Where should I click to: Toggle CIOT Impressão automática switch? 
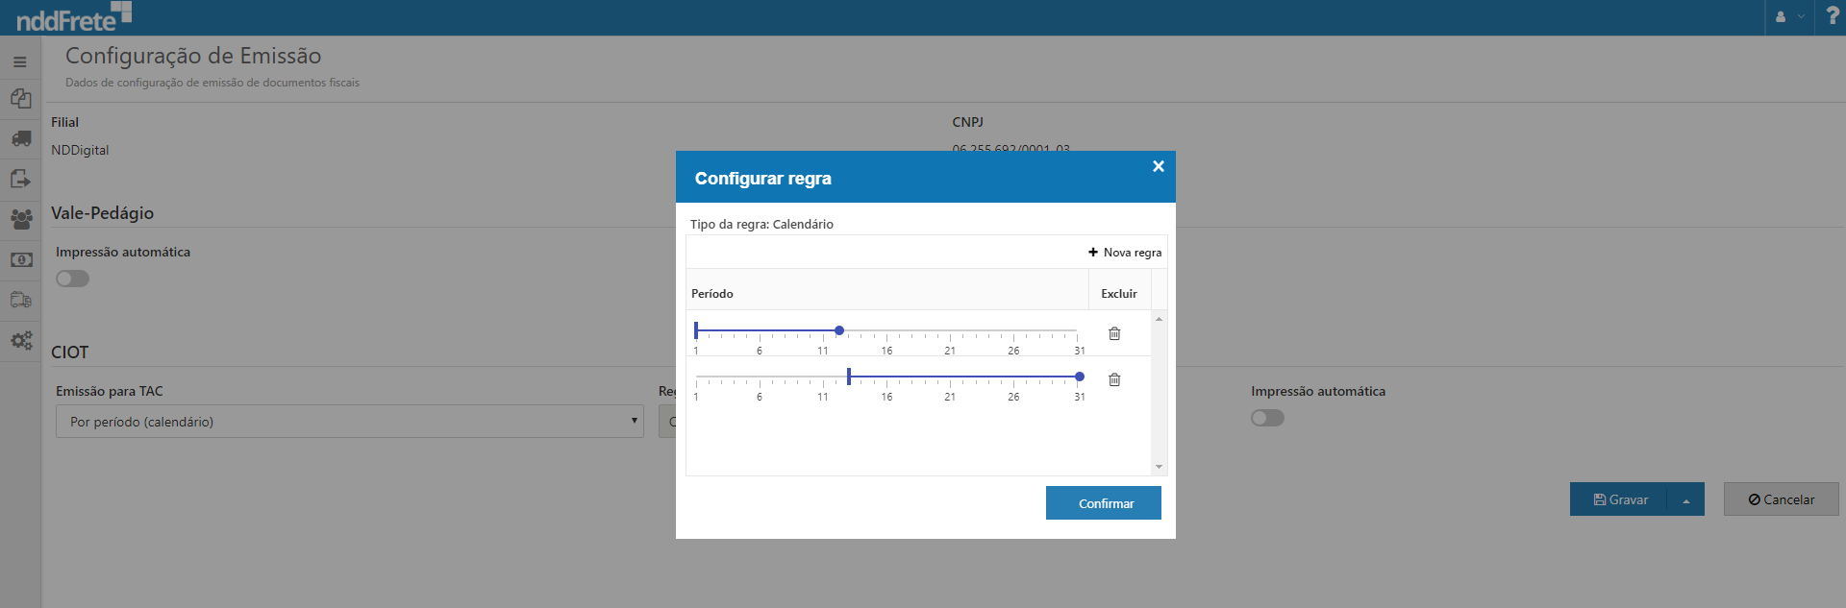pos(1267,418)
